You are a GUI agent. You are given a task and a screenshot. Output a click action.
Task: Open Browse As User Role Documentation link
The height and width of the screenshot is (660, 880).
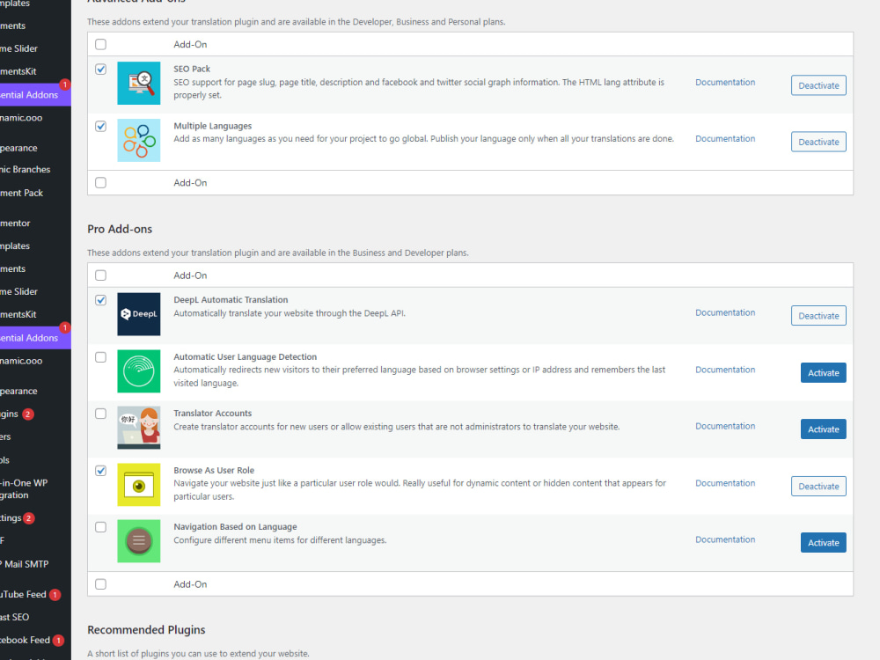[725, 483]
